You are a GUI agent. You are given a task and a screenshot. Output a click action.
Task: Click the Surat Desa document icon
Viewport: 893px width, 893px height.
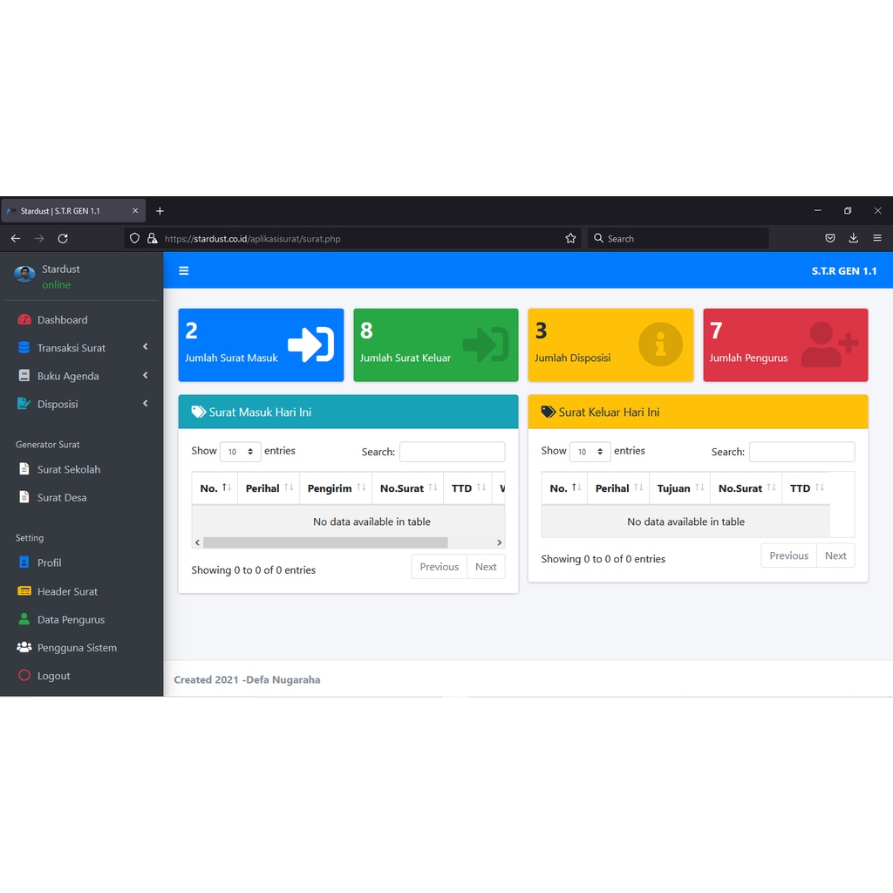click(x=24, y=497)
